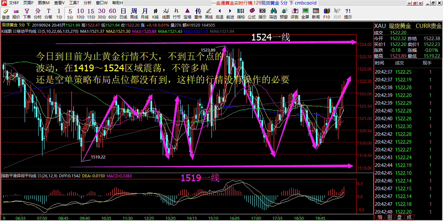The height and width of the screenshot is (221, 443).
Task: Open the 筛选 binoculars filter tool
Action: point(273,14)
